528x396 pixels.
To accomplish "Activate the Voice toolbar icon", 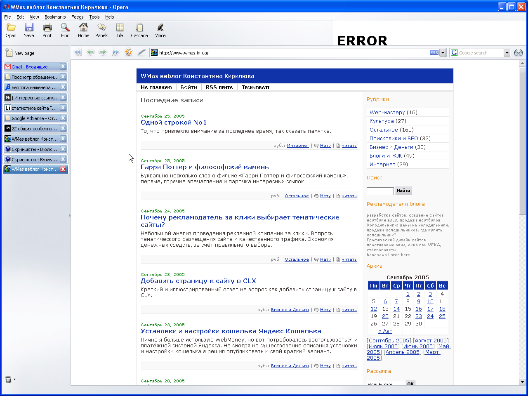I will pyautogui.click(x=160, y=27).
